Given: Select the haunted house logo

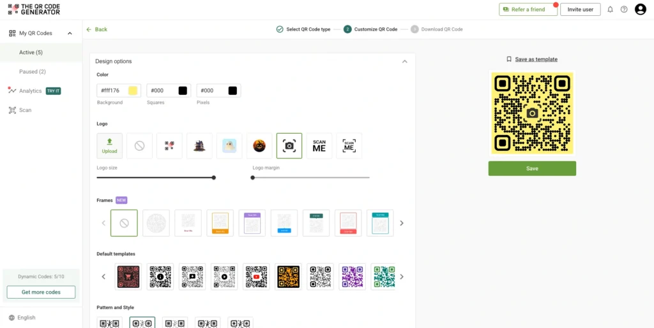Looking at the screenshot, I should (x=199, y=145).
